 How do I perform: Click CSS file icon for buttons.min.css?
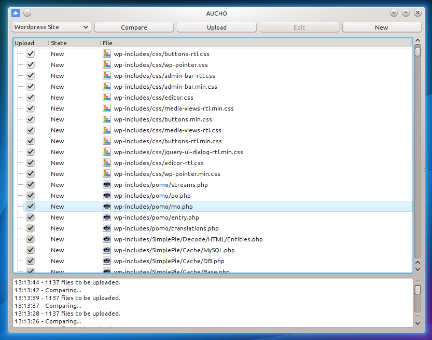pos(107,119)
